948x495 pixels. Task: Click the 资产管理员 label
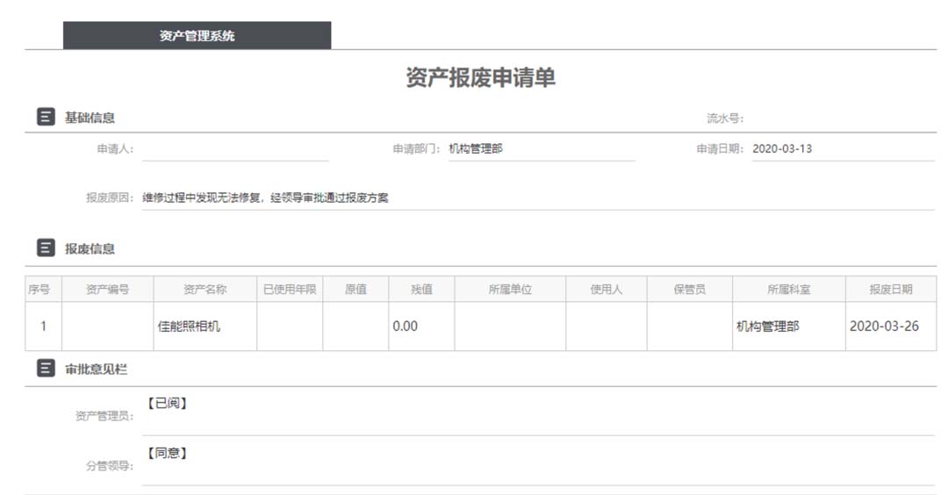[104, 416]
